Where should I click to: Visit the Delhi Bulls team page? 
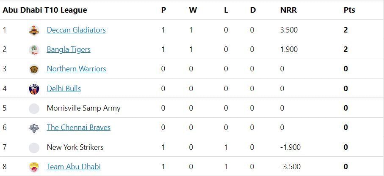[64, 89]
